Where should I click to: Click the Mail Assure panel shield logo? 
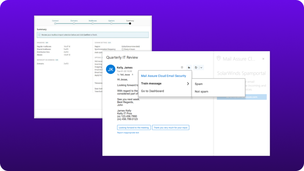[218, 58]
